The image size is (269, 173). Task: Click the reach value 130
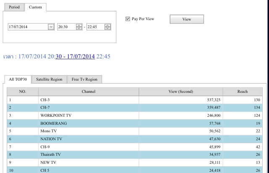[x=257, y=100]
